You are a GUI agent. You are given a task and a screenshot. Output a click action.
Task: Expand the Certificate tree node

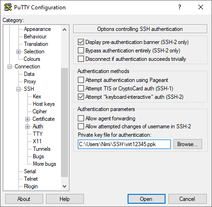[x=27, y=119]
